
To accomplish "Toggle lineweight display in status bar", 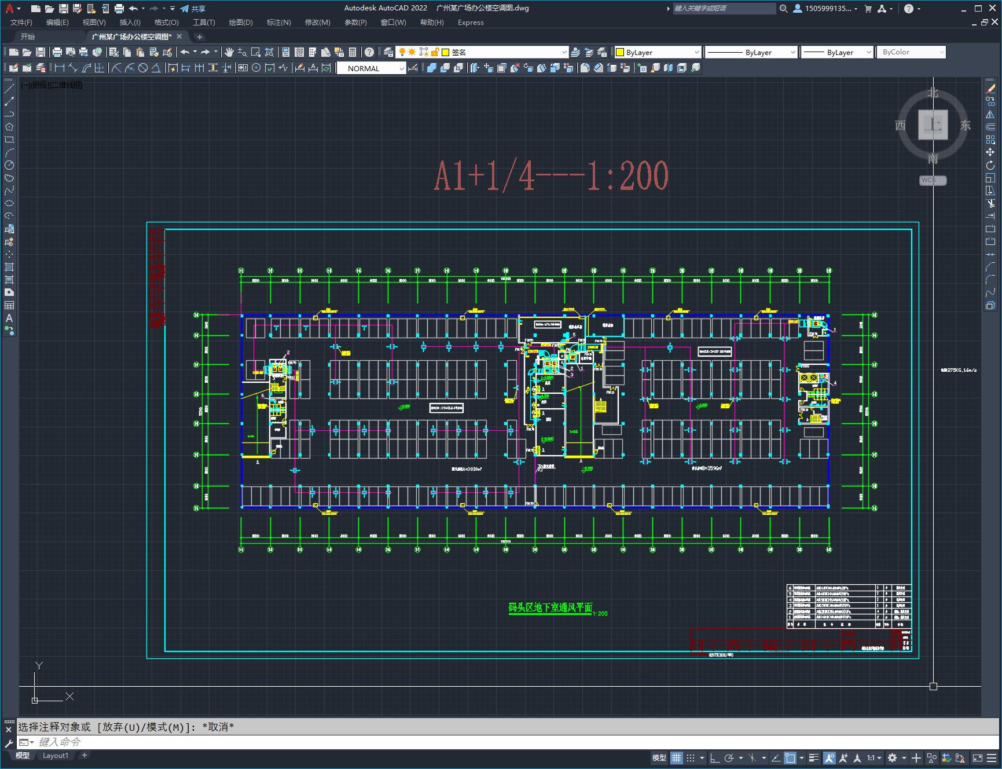I will point(814,757).
